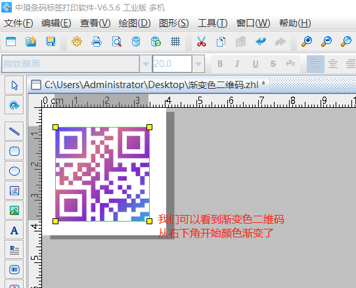Toggle character spacing ab button

point(290,64)
